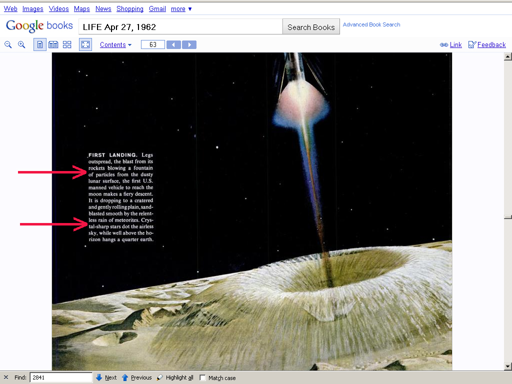Open the Images link
Viewport: 512px width, 384px height.
coord(32,9)
